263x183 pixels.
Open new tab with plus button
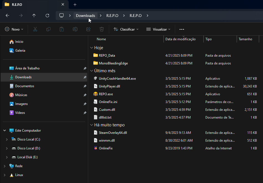75,5
